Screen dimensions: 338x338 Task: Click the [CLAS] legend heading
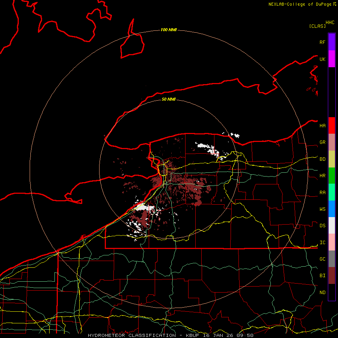[317, 26]
